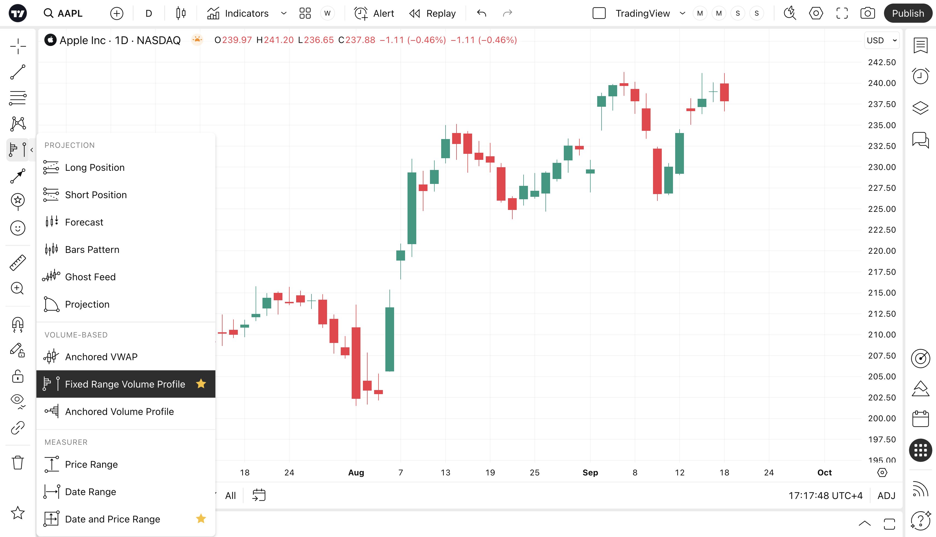Expand the TradingView layout name dropdown

coord(682,14)
